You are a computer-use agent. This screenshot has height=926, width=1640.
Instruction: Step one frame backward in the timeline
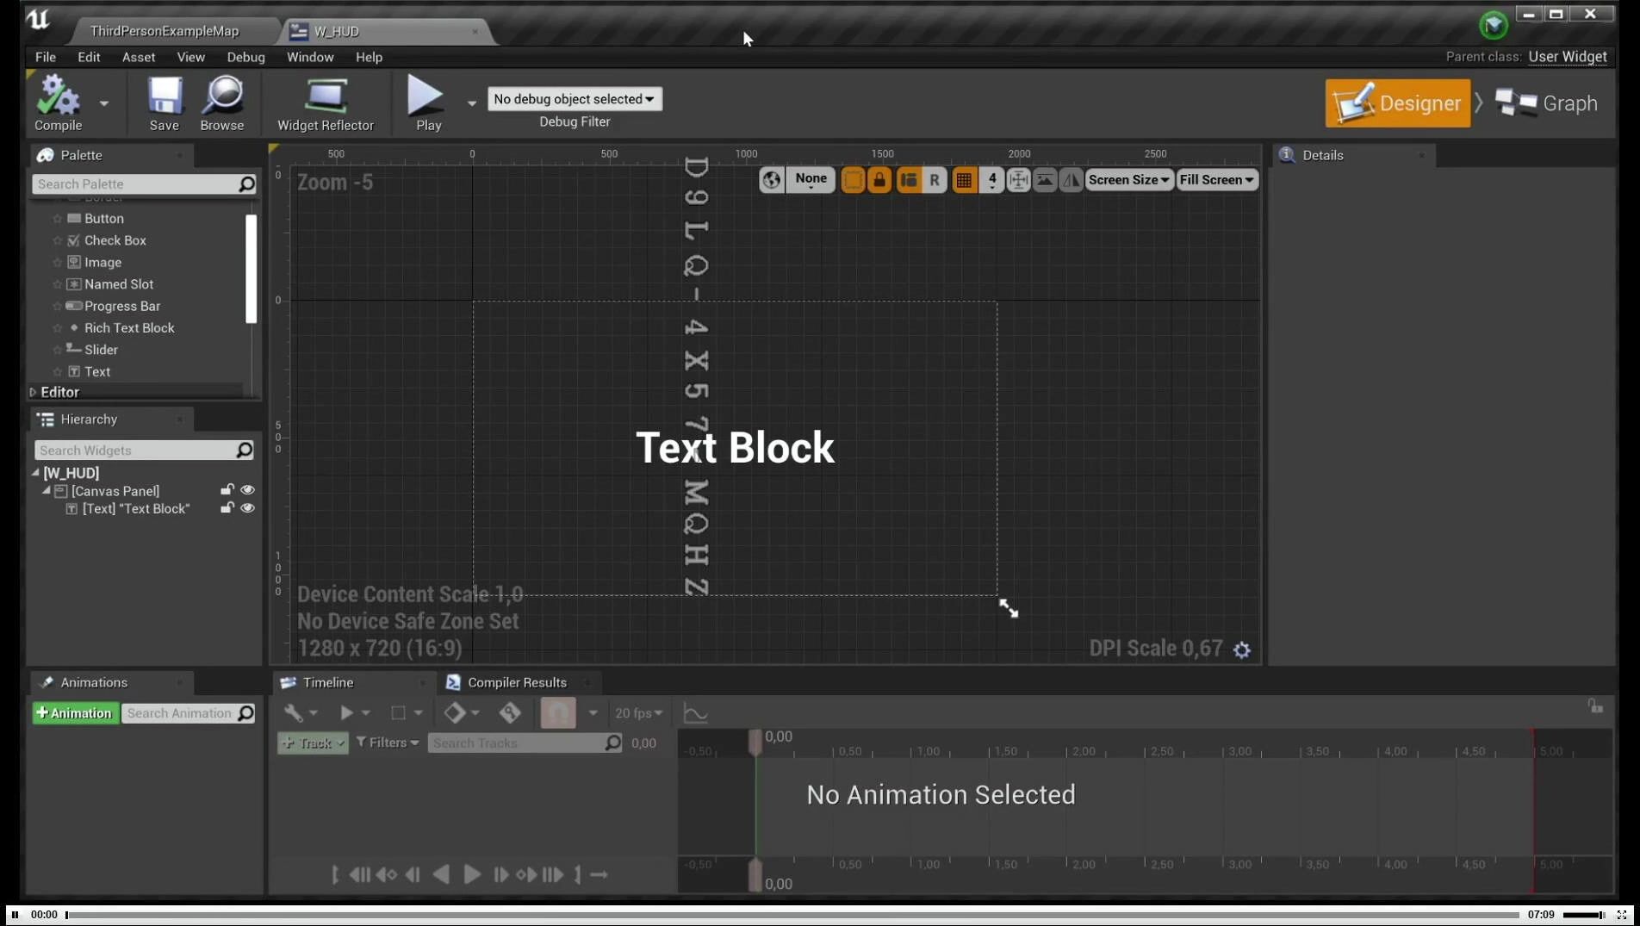click(x=413, y=875)
